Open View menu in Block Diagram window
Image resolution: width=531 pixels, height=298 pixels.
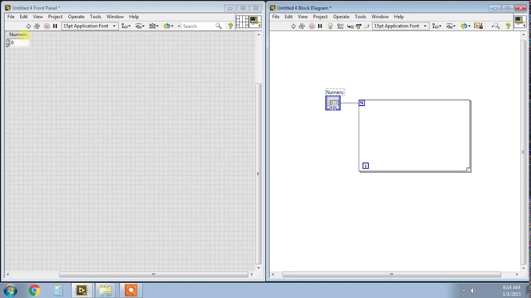click(303, 17)
